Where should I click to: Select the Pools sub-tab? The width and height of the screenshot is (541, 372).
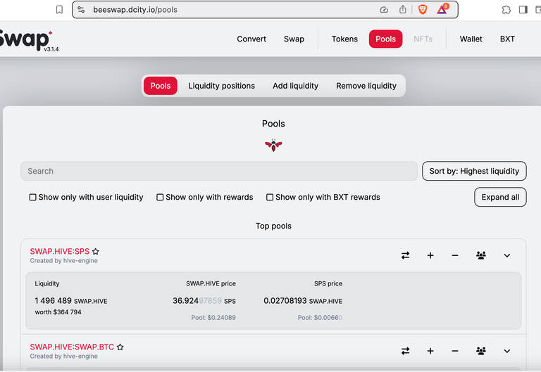click(161, 86)
